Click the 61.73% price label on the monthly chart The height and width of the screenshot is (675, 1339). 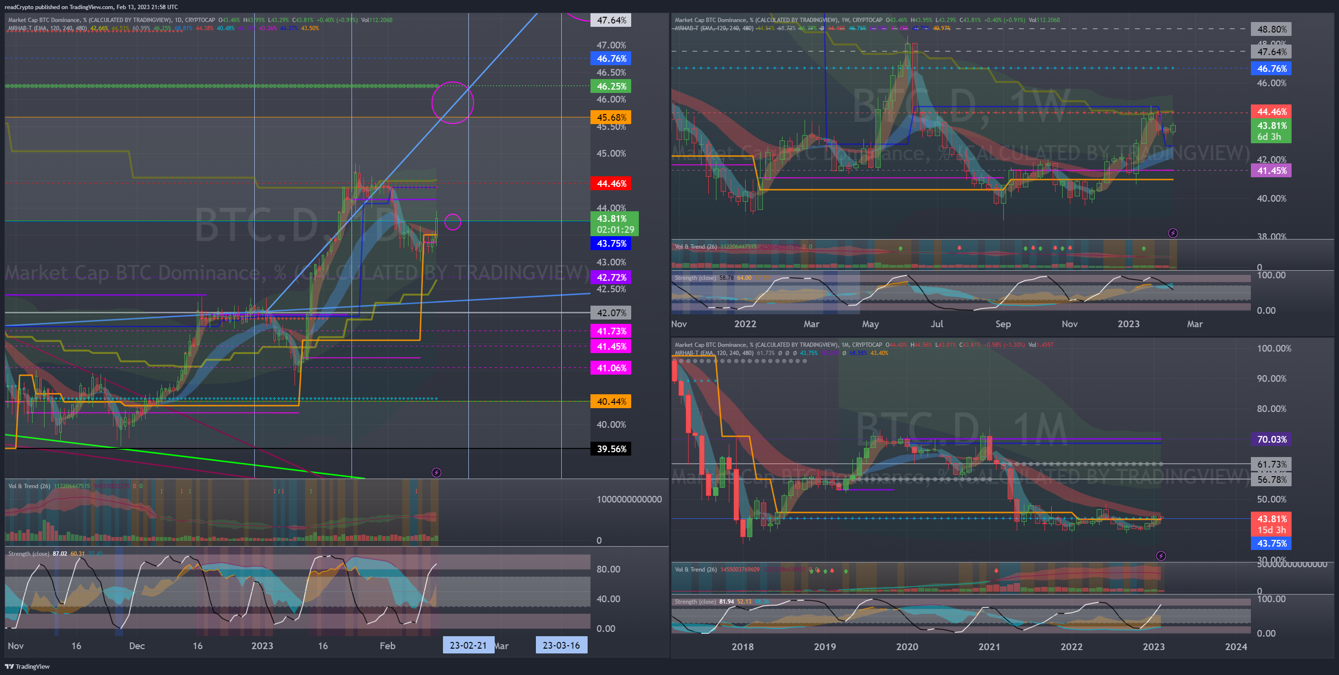click(1271, 464)
